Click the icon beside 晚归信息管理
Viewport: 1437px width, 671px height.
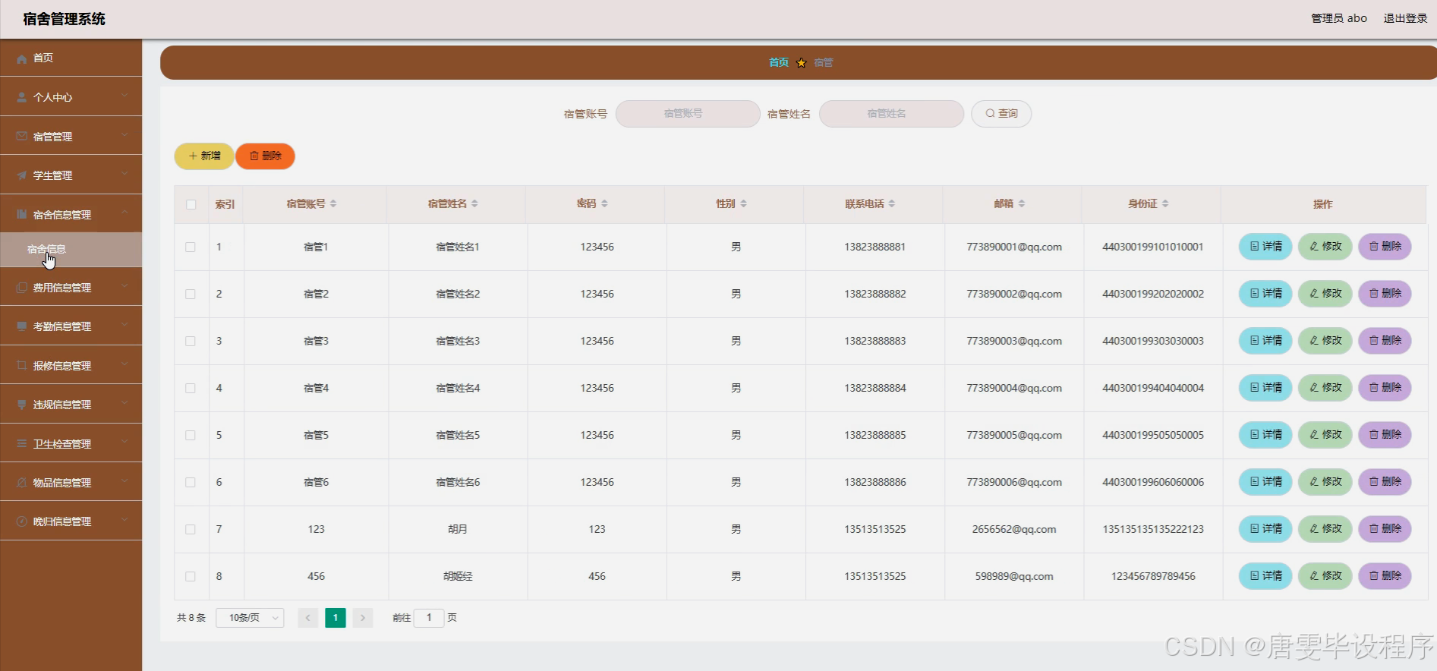[22, 521]
